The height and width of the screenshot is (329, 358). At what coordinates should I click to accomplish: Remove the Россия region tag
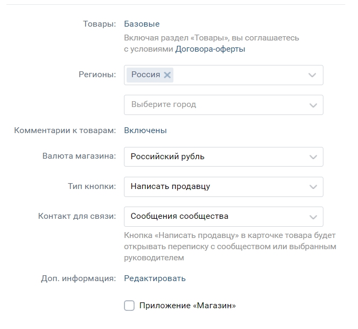pos(167,75)
